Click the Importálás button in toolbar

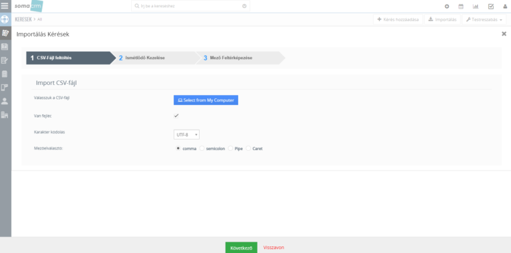[442, 19]
